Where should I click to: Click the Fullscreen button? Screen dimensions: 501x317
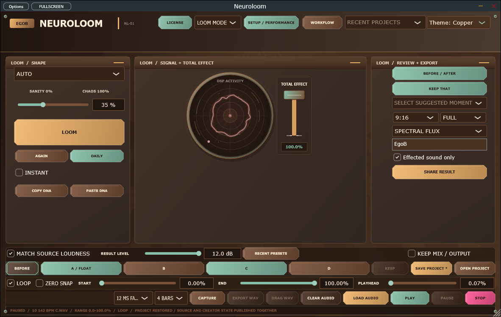click(51, 6)
